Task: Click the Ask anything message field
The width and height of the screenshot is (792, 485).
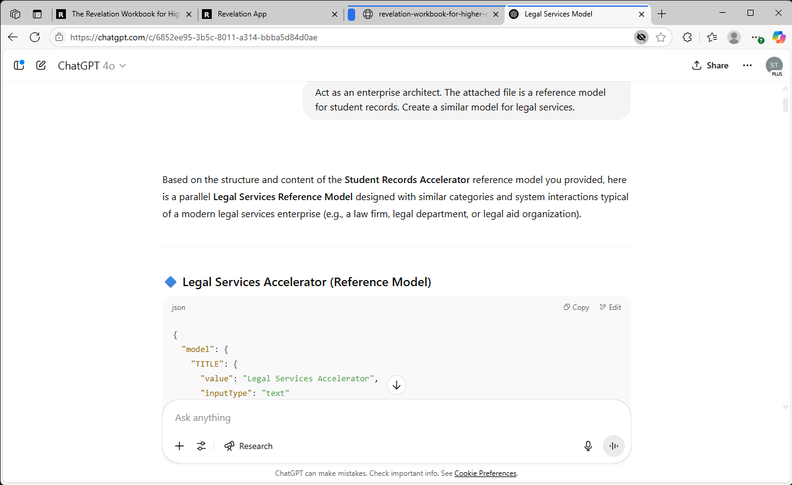Action: pos(396,417)
